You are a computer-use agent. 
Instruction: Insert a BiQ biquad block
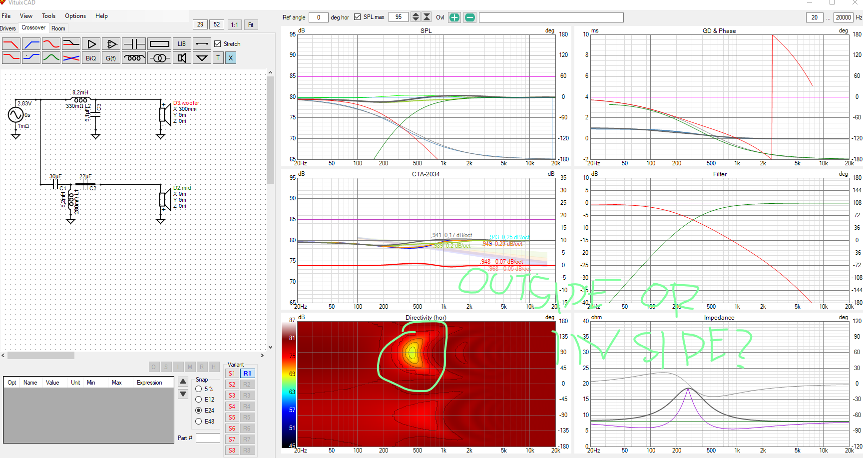pos(91,58)
